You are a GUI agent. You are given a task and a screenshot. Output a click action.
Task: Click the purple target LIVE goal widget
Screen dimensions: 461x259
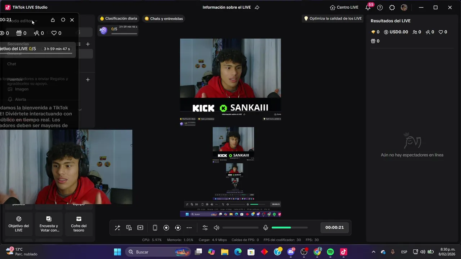click(x=118, y=31)
